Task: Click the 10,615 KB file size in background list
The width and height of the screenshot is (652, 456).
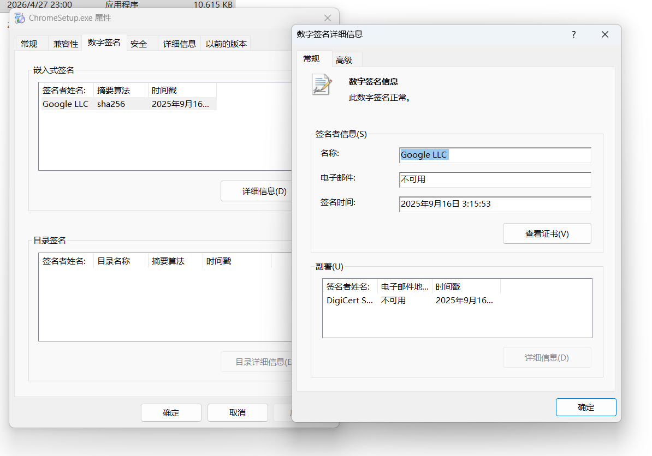Action: tap(213, 4)
